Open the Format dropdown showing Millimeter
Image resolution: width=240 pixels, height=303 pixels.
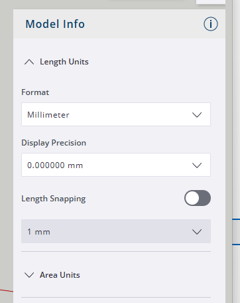point(116,114)
